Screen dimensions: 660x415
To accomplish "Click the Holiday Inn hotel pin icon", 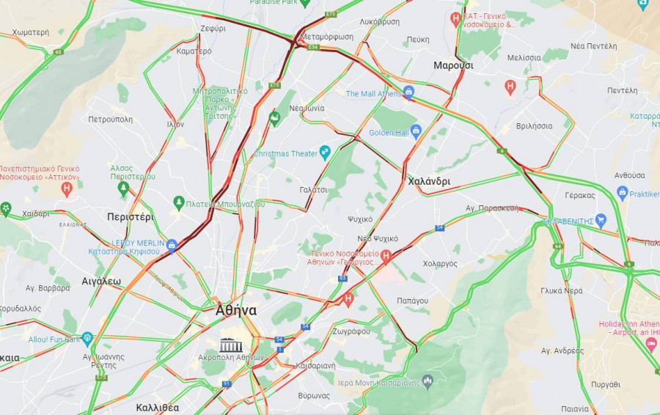I will 652,344.
